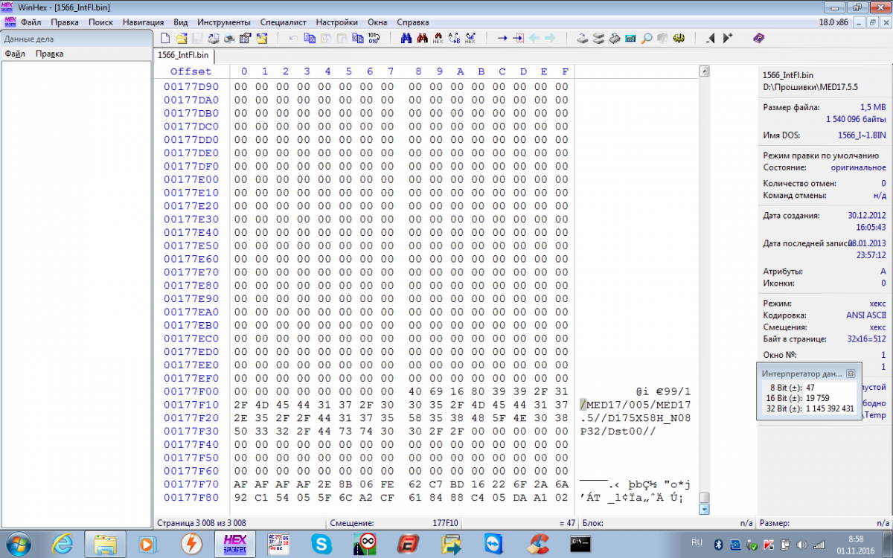The image size is (893, 558).
Task: Open file Properties from the toolbar icon
Action: [x=245, y=38]
